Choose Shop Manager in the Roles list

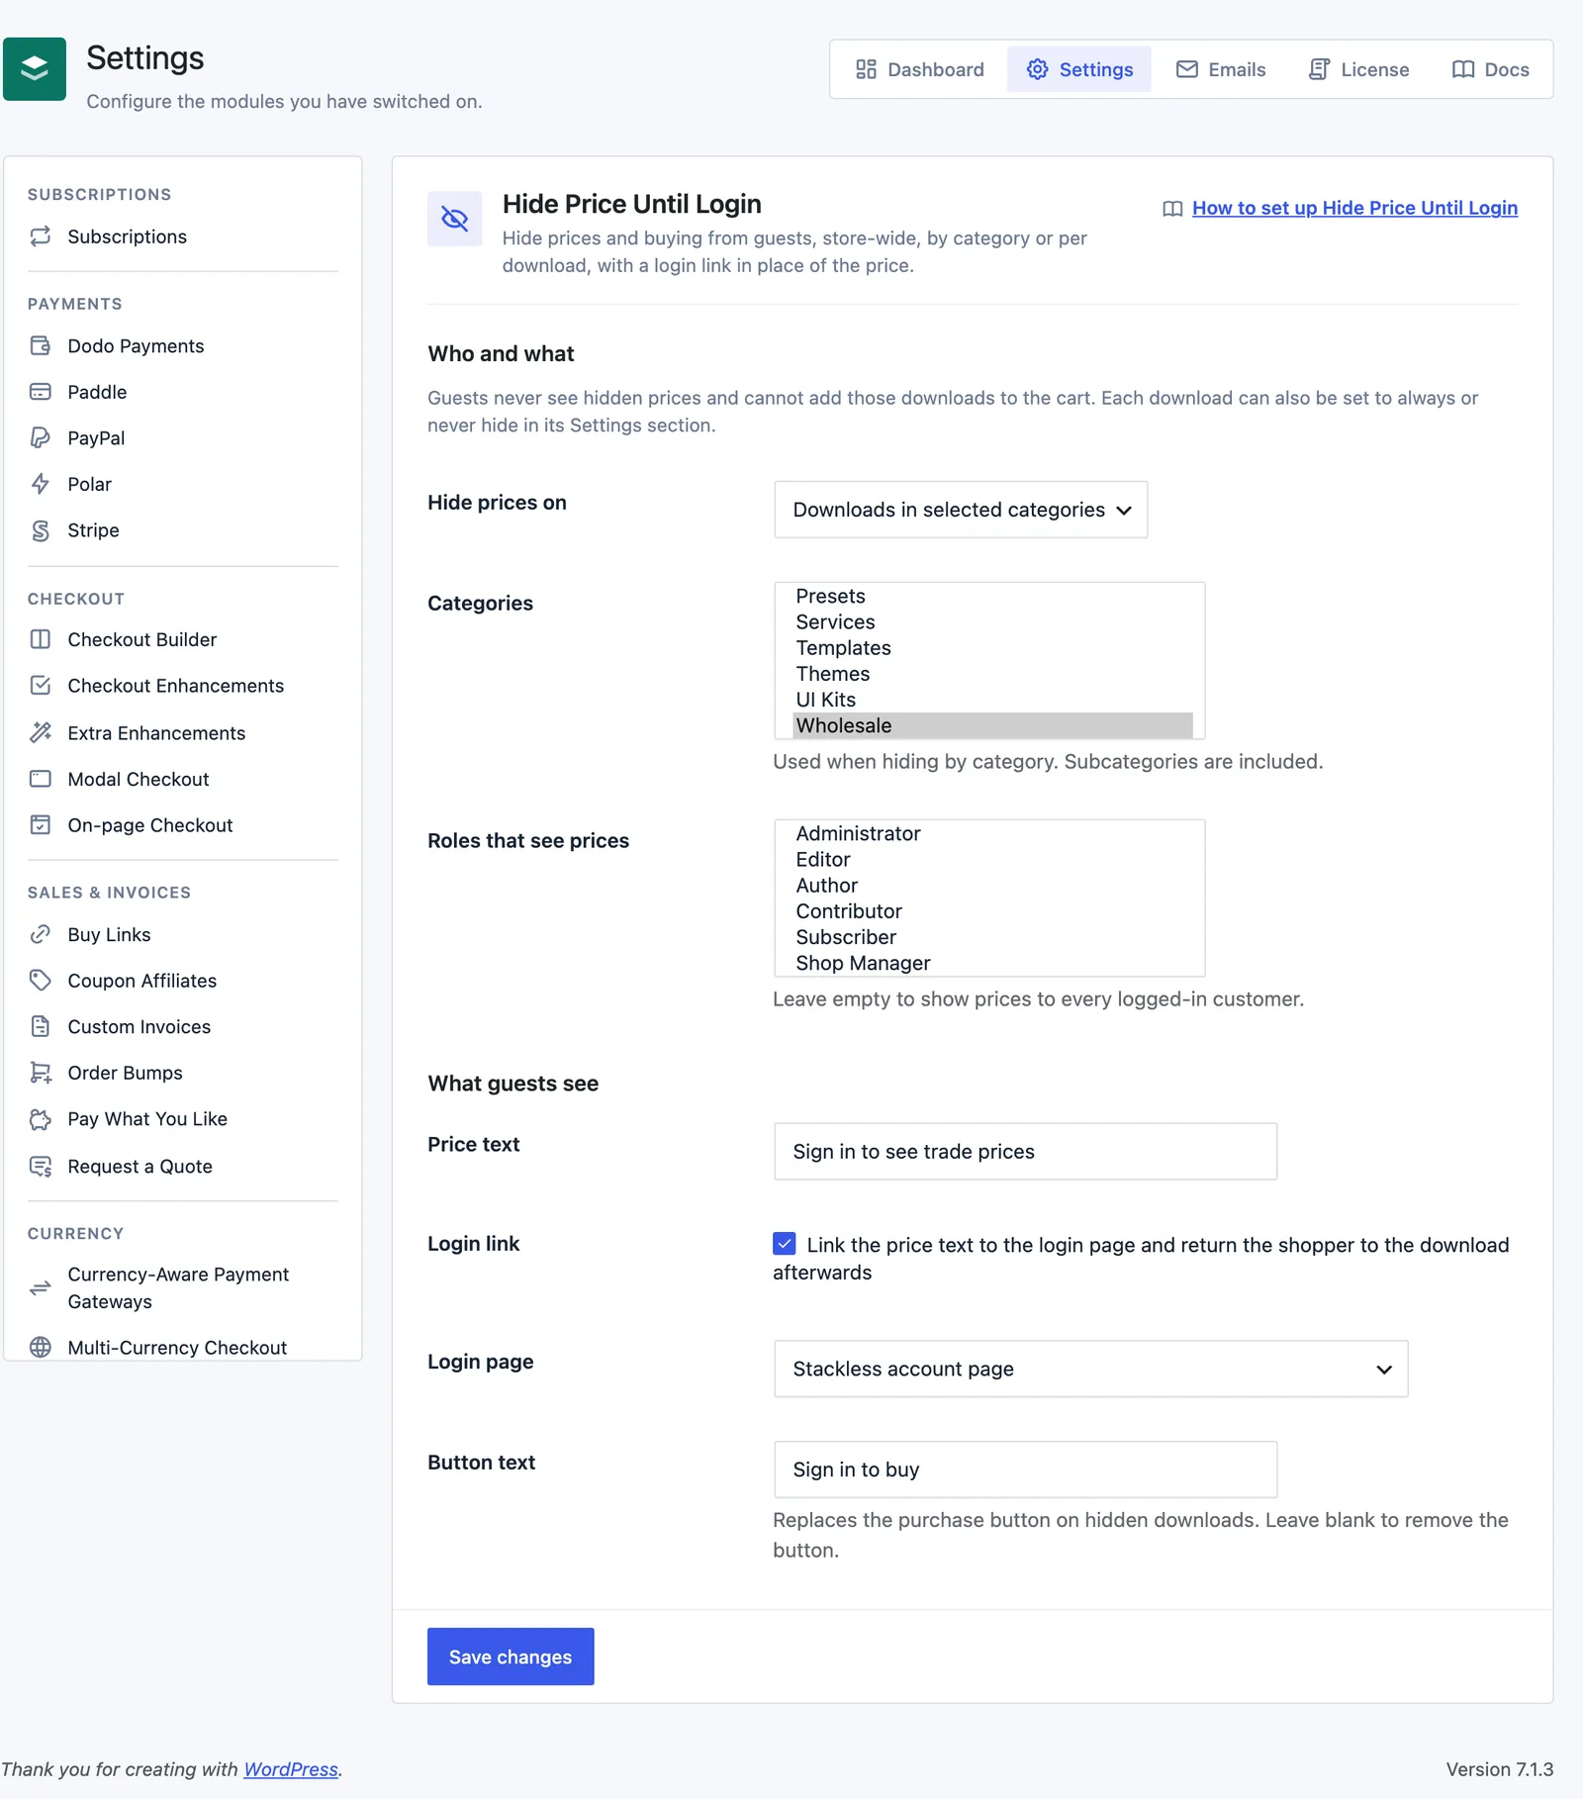coord(992,963)
